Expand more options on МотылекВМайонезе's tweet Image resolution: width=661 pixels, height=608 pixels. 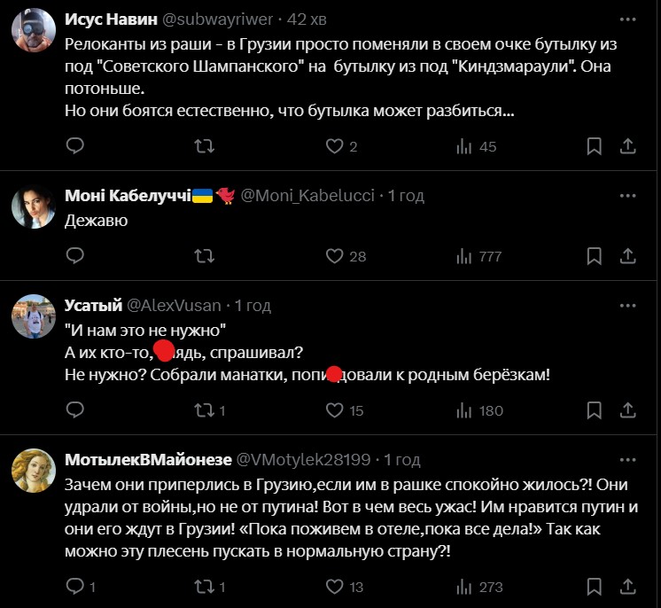click(629, 459)
